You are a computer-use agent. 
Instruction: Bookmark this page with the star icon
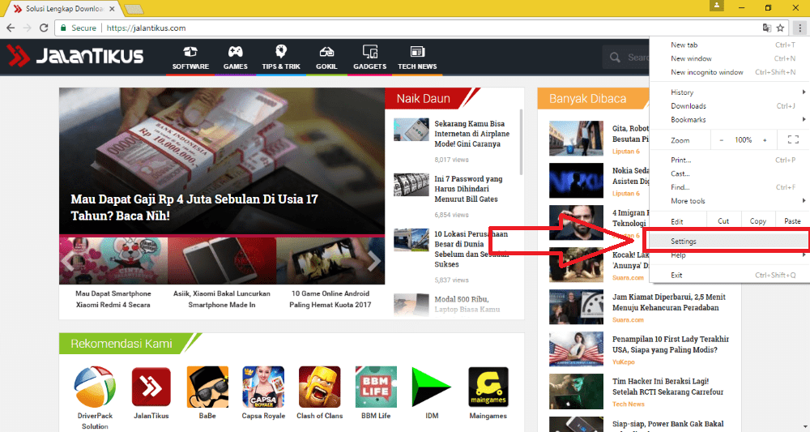tap(780, 28)
